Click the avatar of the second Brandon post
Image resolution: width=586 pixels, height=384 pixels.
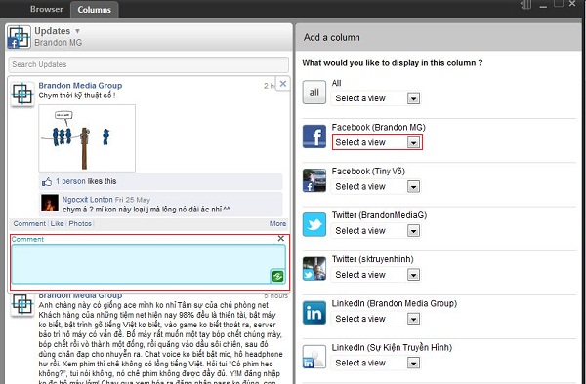(x=22, y=305)
